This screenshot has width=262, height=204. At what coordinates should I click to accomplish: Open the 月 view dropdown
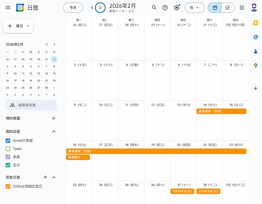[195, 8]
